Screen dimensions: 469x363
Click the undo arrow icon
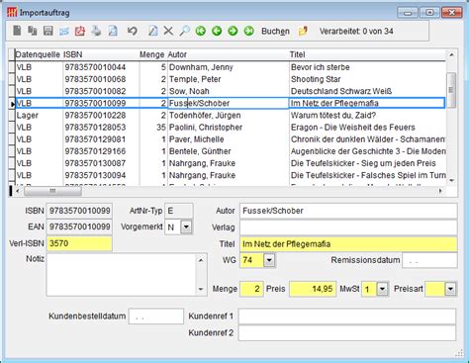[133, 31]
